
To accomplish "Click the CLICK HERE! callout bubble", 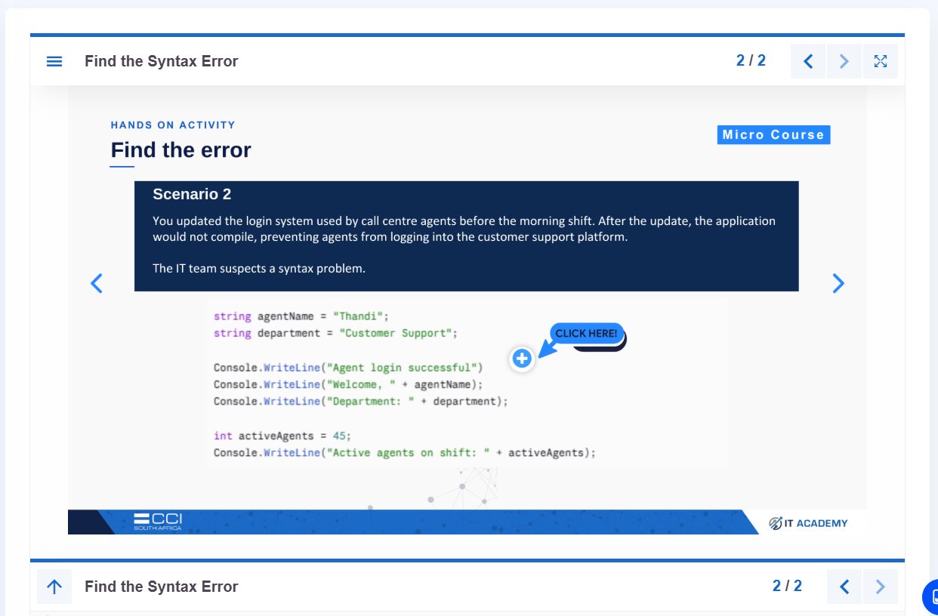I will coord(587,334).
